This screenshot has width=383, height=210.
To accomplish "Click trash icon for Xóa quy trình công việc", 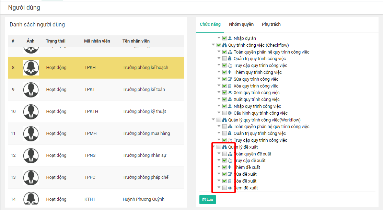I will (x=230, y=86).
